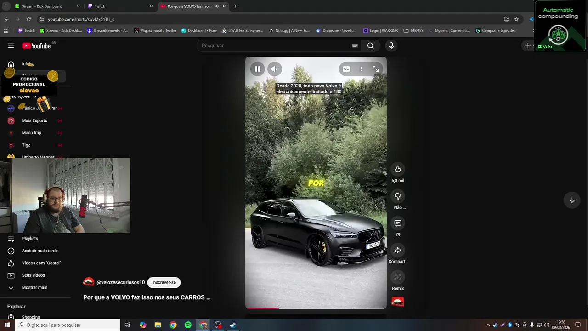This screenshot has height=331, width=588.
Task: Start voice search with microphone icon
Action: (x=391, y=46)
